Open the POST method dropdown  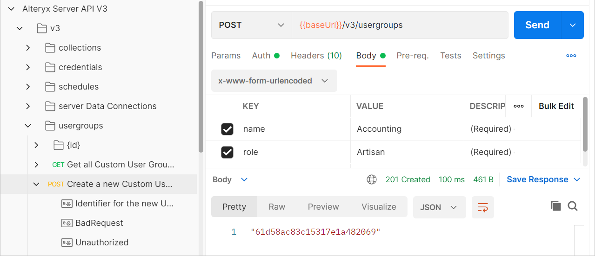[x=251, y=25]
